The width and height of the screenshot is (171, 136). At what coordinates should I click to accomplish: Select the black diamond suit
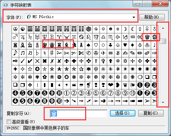[x=133, y=45]
